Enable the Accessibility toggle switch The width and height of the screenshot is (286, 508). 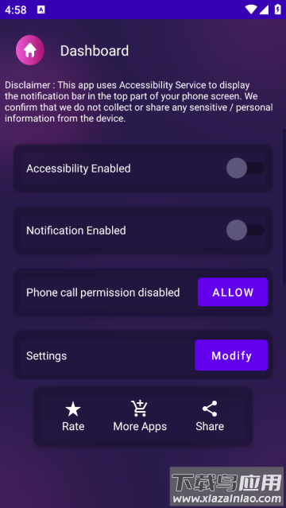(245, 168)
